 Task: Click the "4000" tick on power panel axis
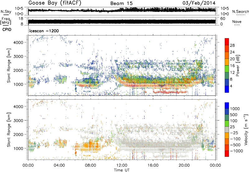18,43
